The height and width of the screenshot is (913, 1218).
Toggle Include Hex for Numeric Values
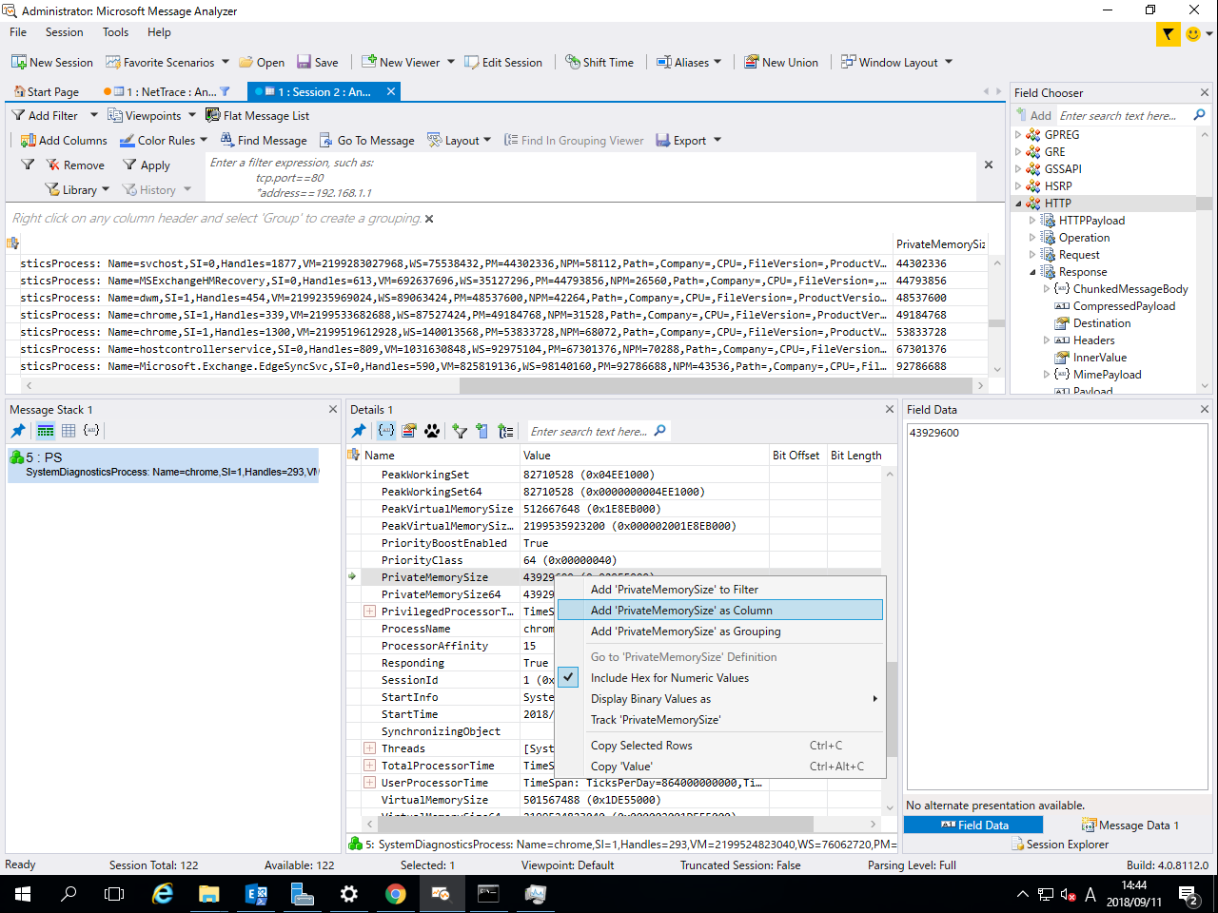tap(669, 678)
